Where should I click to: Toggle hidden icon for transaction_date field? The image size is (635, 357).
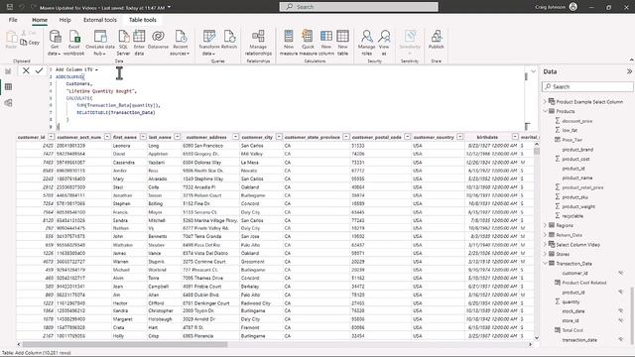(620, 339)
